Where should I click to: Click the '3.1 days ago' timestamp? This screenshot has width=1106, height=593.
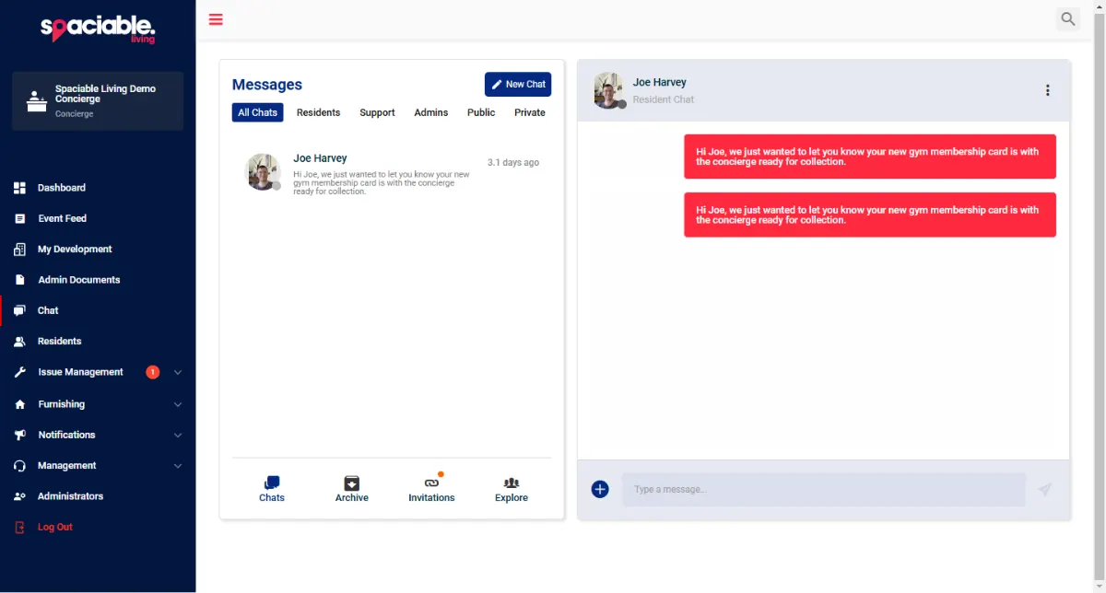(x=513, y=163)
